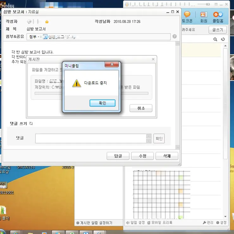The height and width of the screenshot is (234, 234).
Task: Close the 미니클럽 alert with its red X
Action: point(112,65)
